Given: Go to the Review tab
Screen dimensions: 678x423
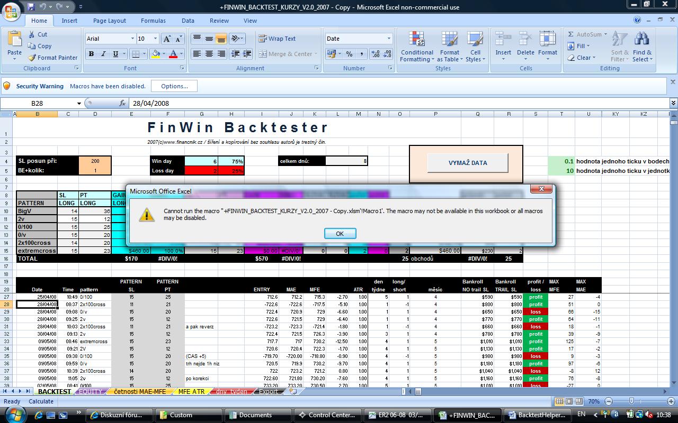Looking at the screenshot, I should (x=219, y=21).
